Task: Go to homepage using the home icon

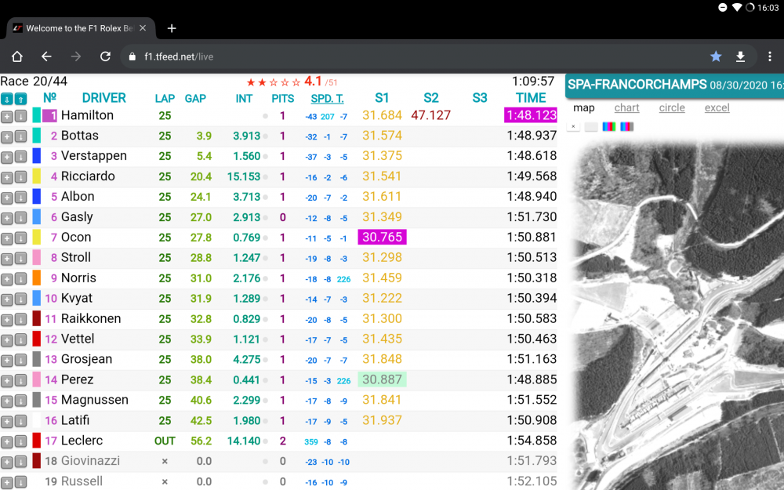Action: 16,56
